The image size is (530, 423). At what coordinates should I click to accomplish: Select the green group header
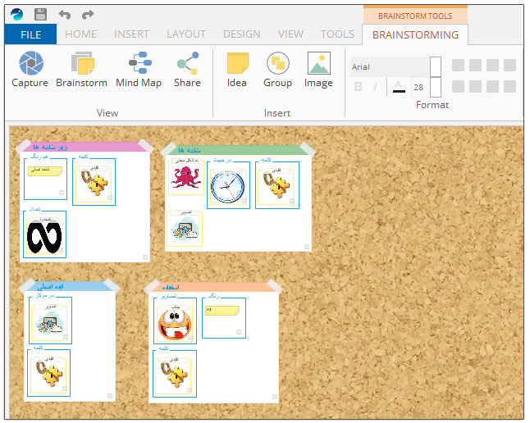238,150
